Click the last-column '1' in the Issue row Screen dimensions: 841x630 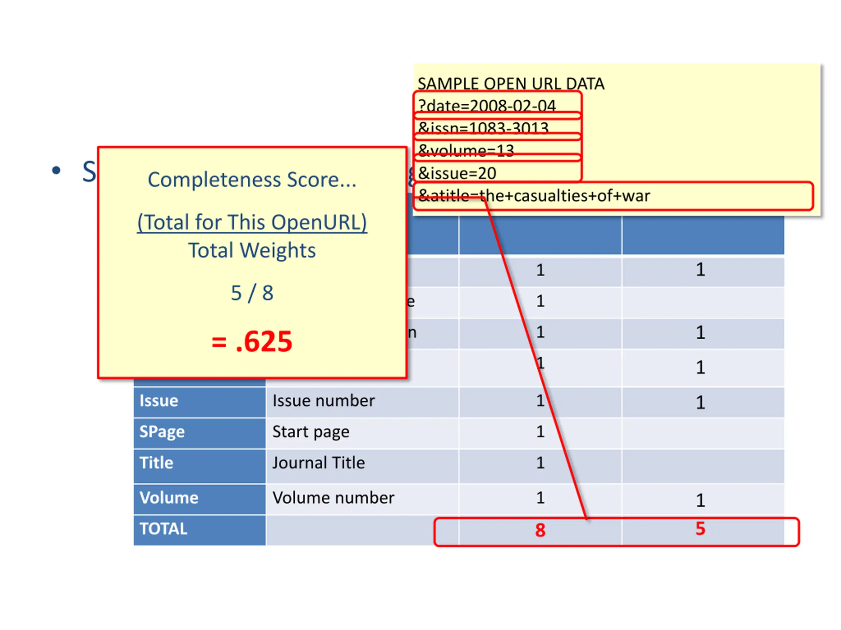pos(700,403)
